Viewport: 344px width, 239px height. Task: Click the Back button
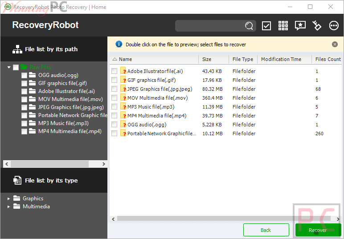[266, 230]
